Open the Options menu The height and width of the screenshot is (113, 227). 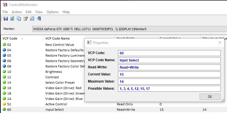click(x=53, y=12)
